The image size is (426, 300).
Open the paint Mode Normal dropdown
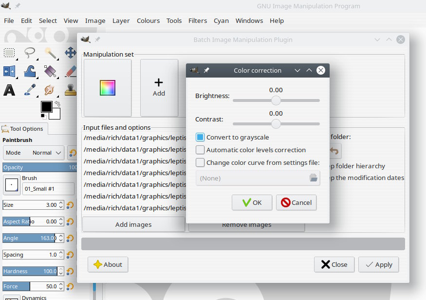[x=34, y=153]
